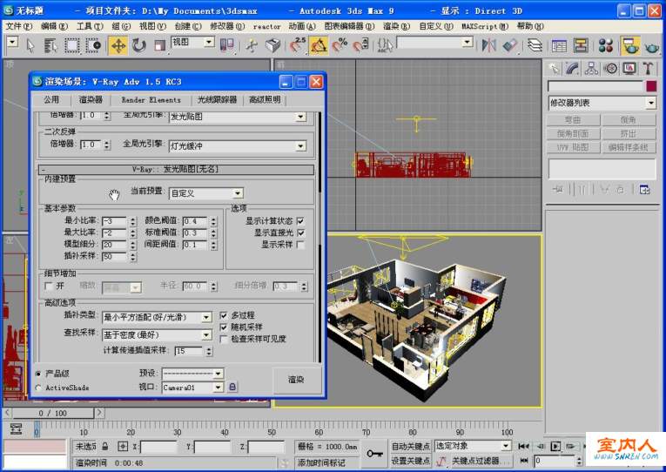Toggle the 2.5D Snaps icon
This screenshot has width=666, height=472.
[298, 45]
